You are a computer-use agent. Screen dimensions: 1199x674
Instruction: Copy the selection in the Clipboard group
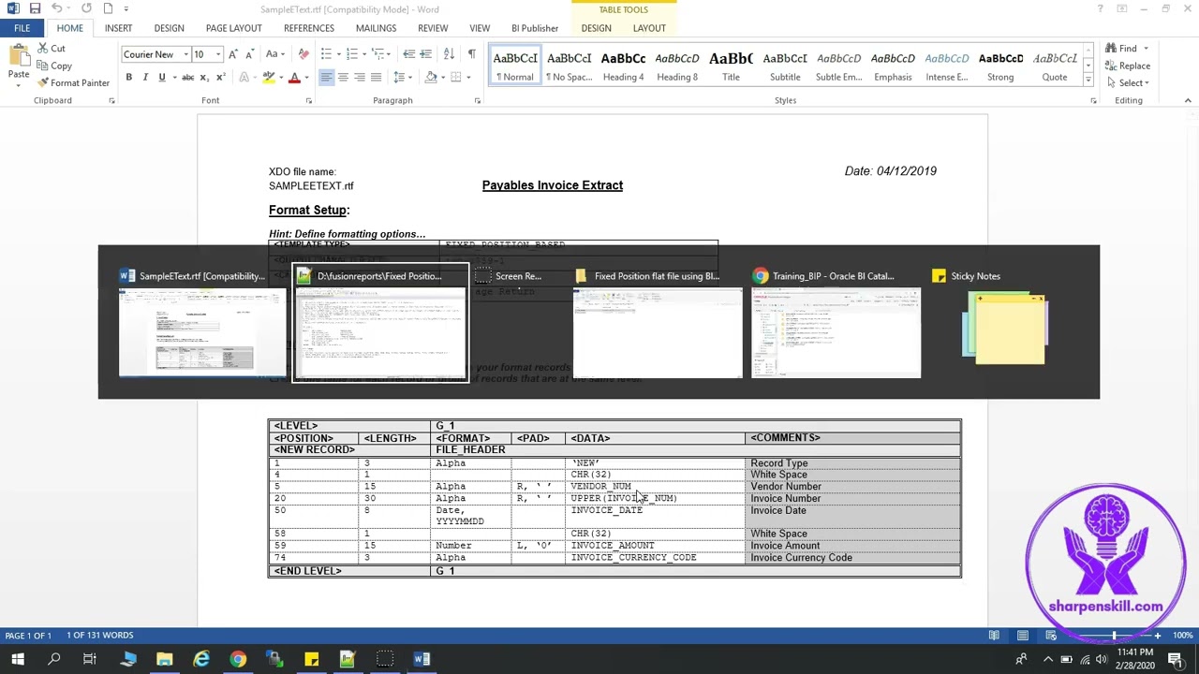(x=54, y=66)
